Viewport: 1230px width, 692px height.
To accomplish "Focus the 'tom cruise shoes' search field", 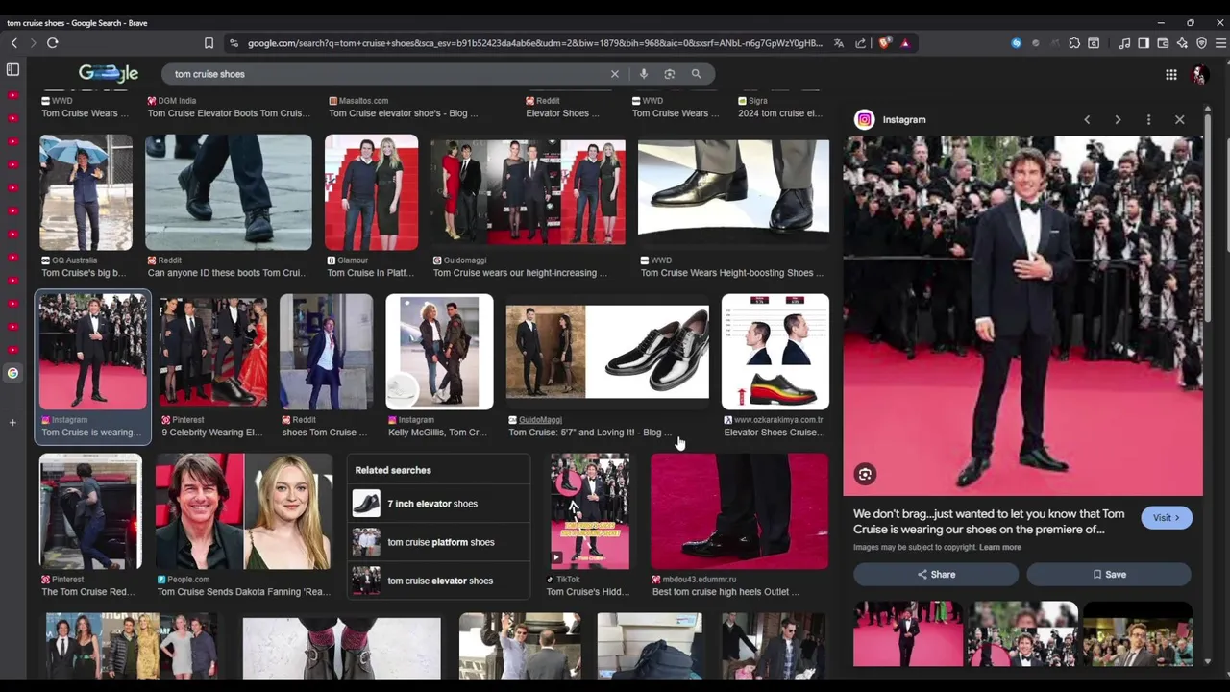I will (x=384, y=74).
